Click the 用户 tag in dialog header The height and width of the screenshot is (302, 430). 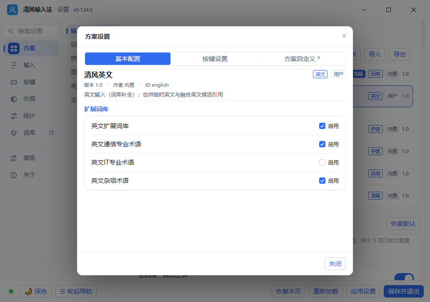click(x=338, y=74)
